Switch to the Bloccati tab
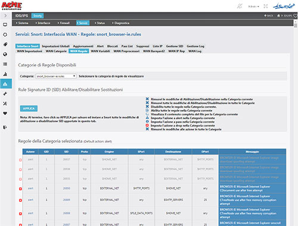 tap(113, 46)
